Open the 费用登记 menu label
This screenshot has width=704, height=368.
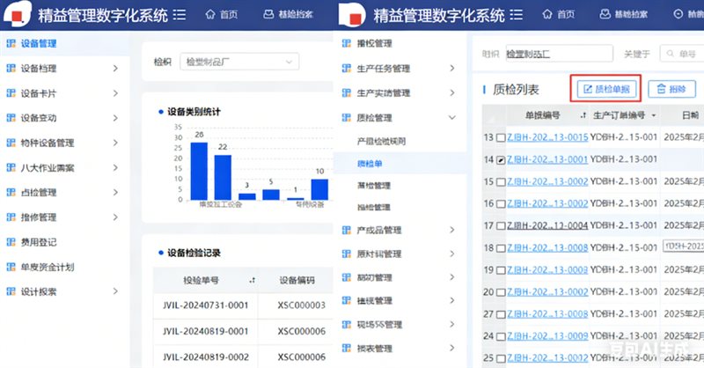tap(39, 242)
